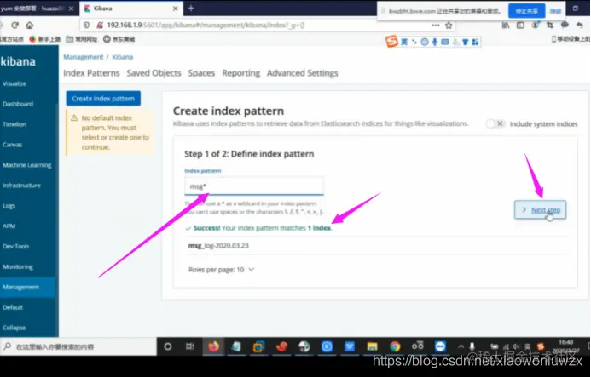Open the Saved Objects tab

154,73
